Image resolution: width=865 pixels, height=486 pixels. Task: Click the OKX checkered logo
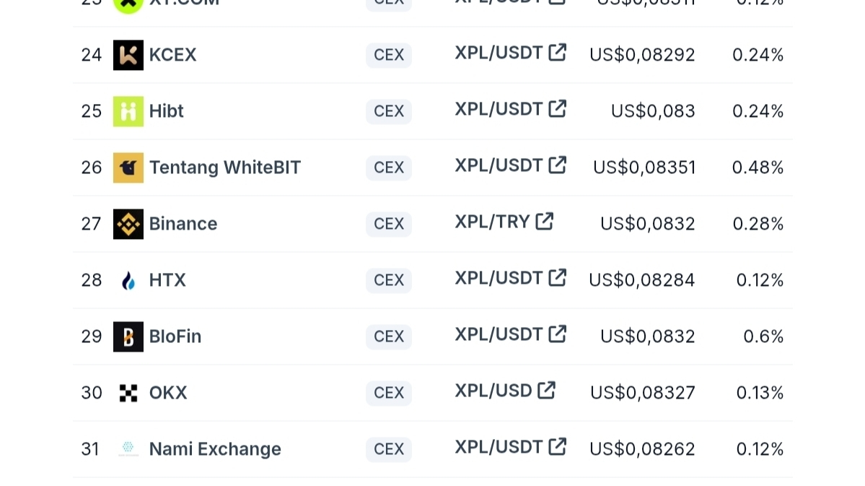click(x=128, y=393)
